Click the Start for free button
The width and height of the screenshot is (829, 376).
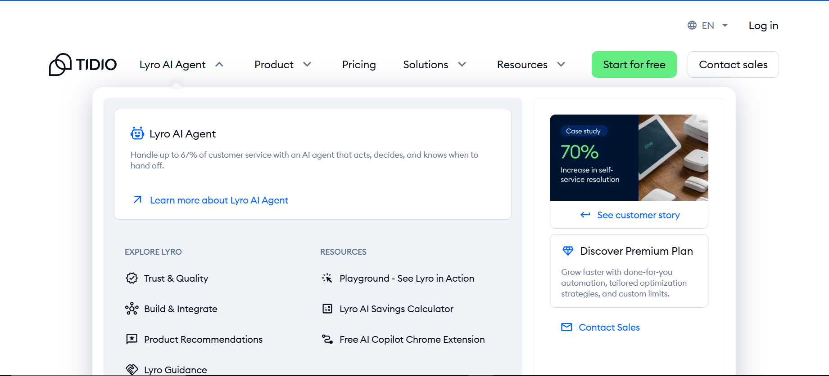634,64
